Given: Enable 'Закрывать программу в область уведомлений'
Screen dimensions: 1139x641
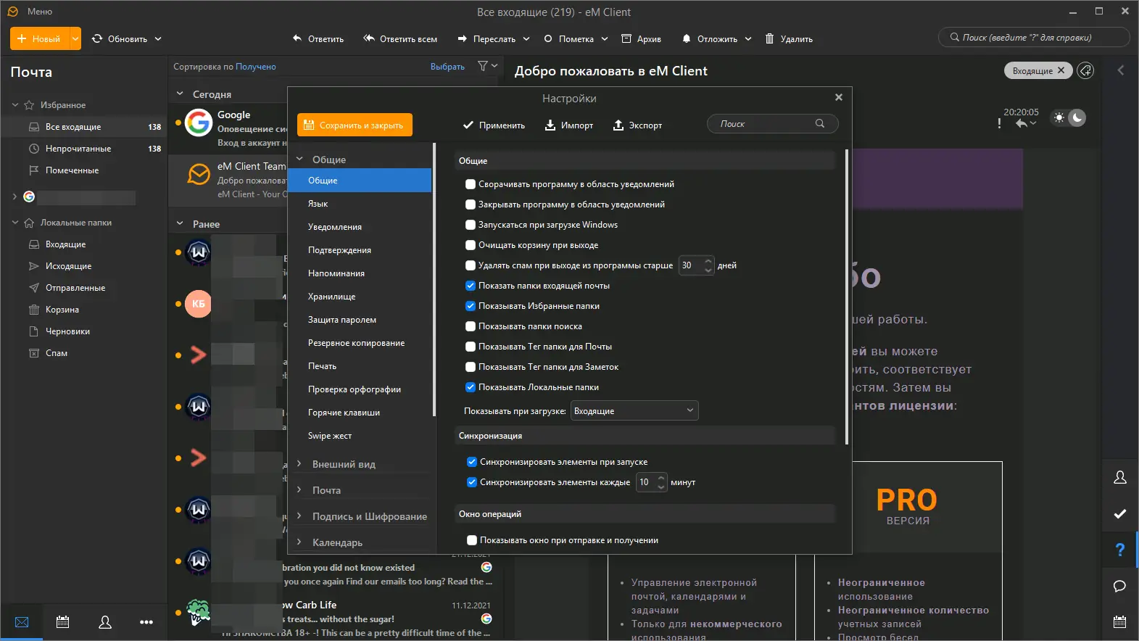Looking at the screenshot, I should [471, 204].
